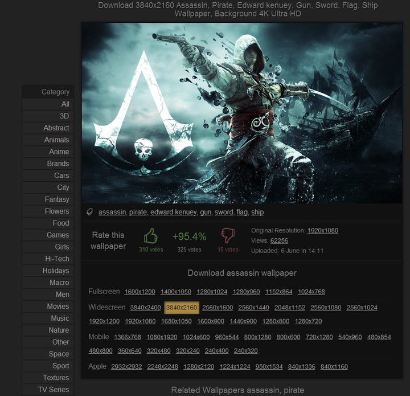Viewport: 410px width, 396px height.
Task: Open the Hi-Tech category
Action: pos(48,259)
